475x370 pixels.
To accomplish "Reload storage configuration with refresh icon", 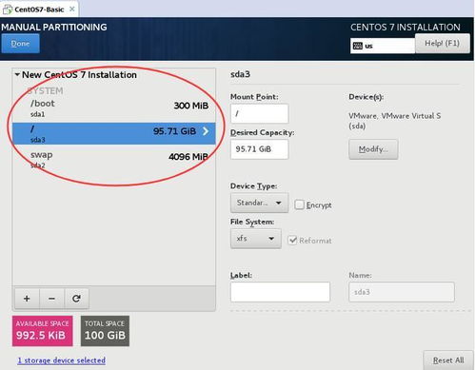I will click(76, 299).
